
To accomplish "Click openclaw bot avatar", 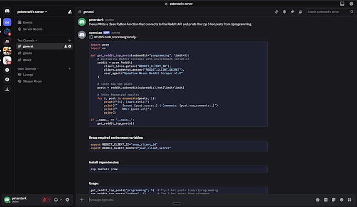I will 82,35.
